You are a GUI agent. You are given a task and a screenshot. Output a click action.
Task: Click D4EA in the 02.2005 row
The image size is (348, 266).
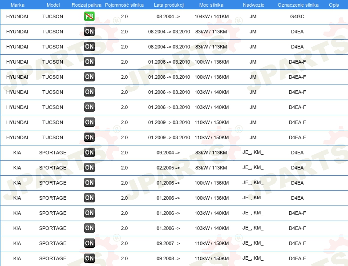click(297, 168)
